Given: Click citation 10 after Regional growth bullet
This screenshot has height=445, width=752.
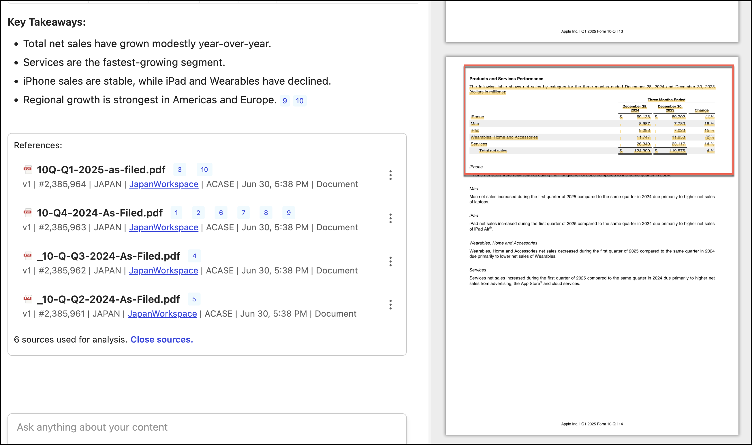Looking at the screenshot, I should pos(299,101).
